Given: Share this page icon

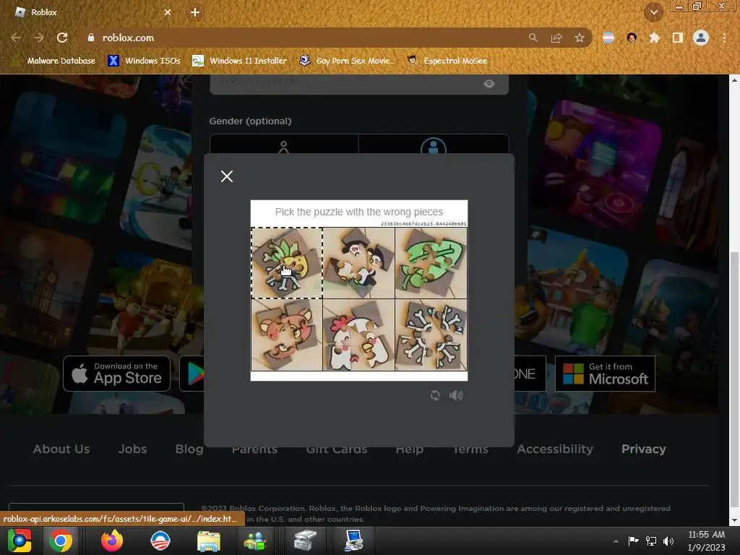Looking at the screenshot, I should [x=556, y=38].
